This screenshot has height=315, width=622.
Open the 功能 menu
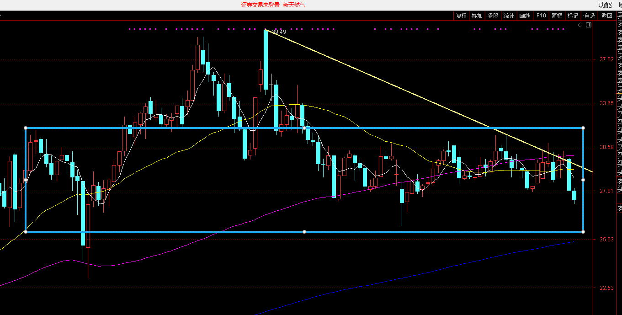tap(605, 5)
